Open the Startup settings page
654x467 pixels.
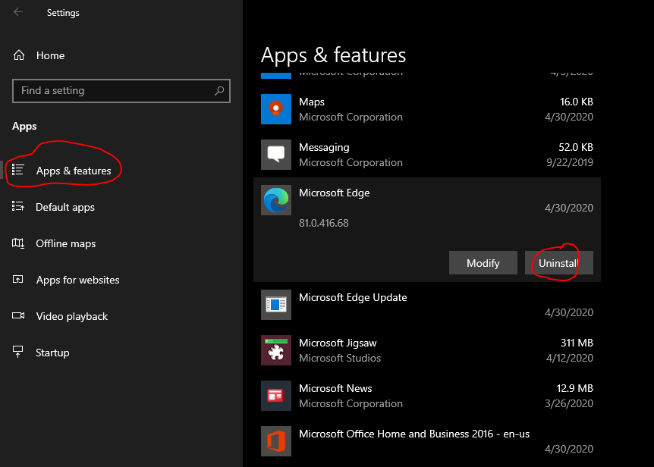(x=121, y=353)
